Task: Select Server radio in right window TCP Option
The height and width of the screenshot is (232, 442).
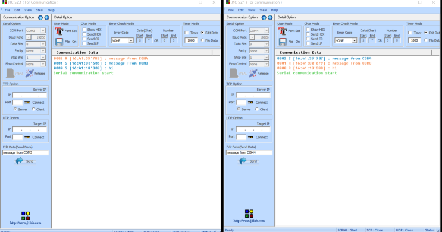Action: (239, 109)
